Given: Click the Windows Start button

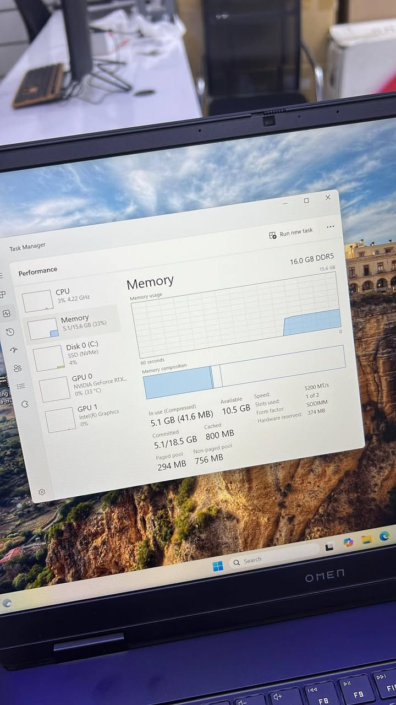Looking at the screenshot, I should pyautogui.click(x=218, y=566).
